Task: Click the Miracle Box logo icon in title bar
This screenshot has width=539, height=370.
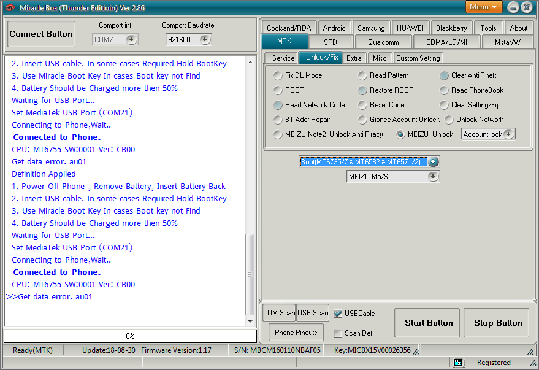Action: [10, 7]
